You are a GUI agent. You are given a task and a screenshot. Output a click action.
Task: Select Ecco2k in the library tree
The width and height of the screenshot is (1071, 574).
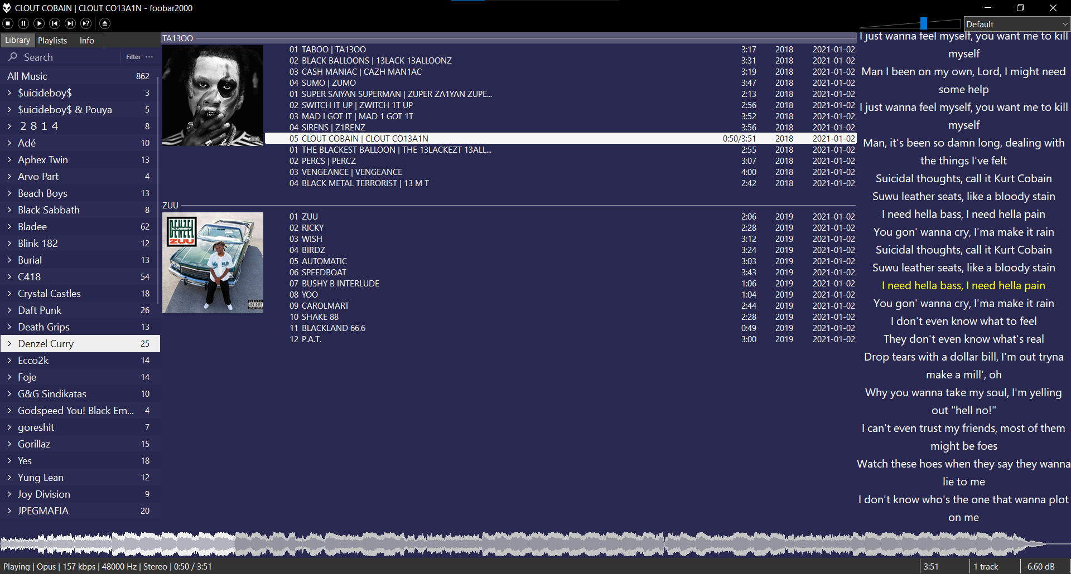coord(80,360)
